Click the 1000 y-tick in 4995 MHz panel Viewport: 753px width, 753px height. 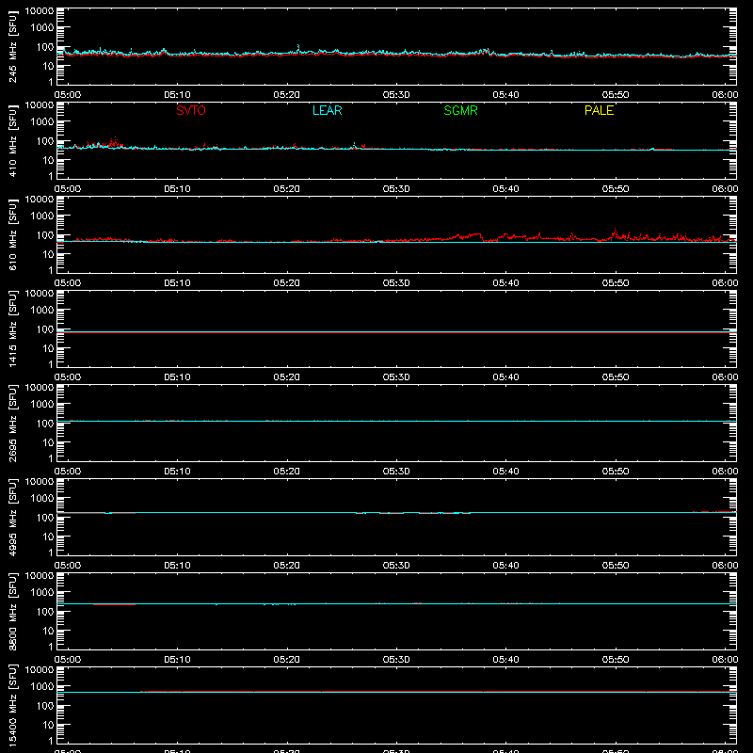42,499
